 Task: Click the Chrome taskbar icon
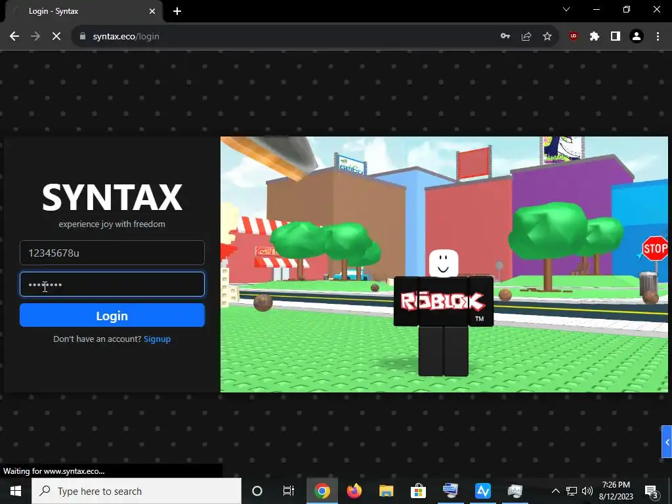tap(322, 491)
